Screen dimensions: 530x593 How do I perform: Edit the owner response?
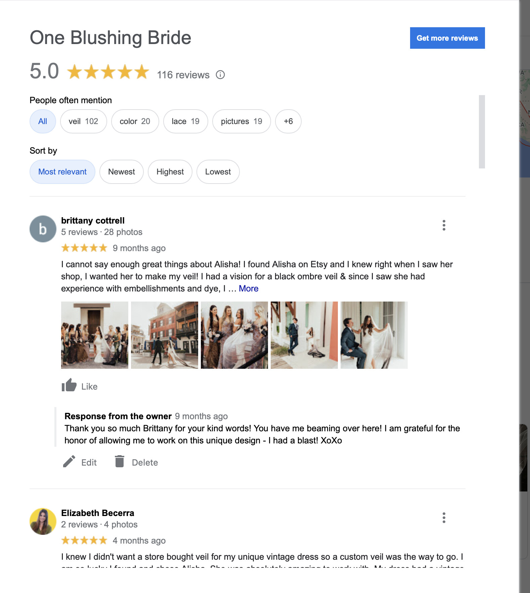(x=80, y=462)
